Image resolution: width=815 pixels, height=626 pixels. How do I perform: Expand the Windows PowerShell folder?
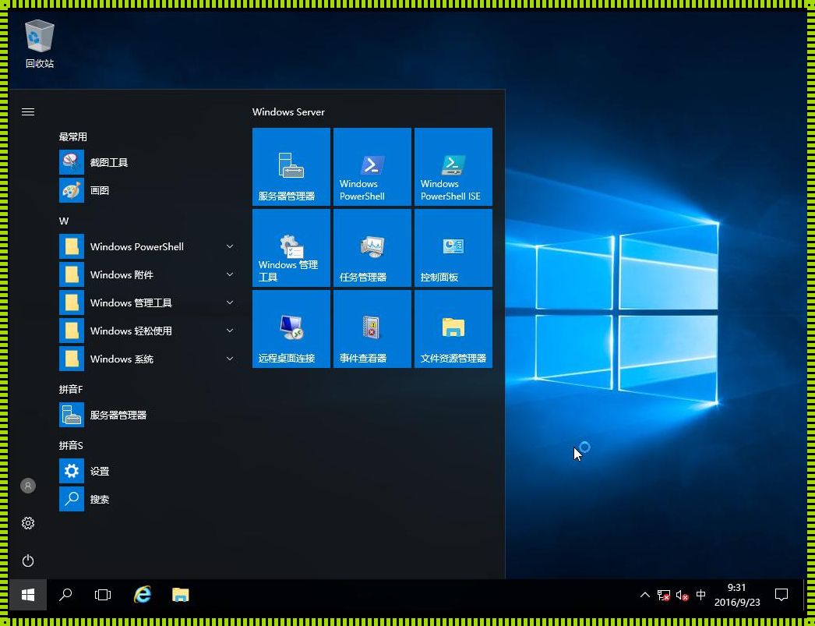(x=148, y=246)
